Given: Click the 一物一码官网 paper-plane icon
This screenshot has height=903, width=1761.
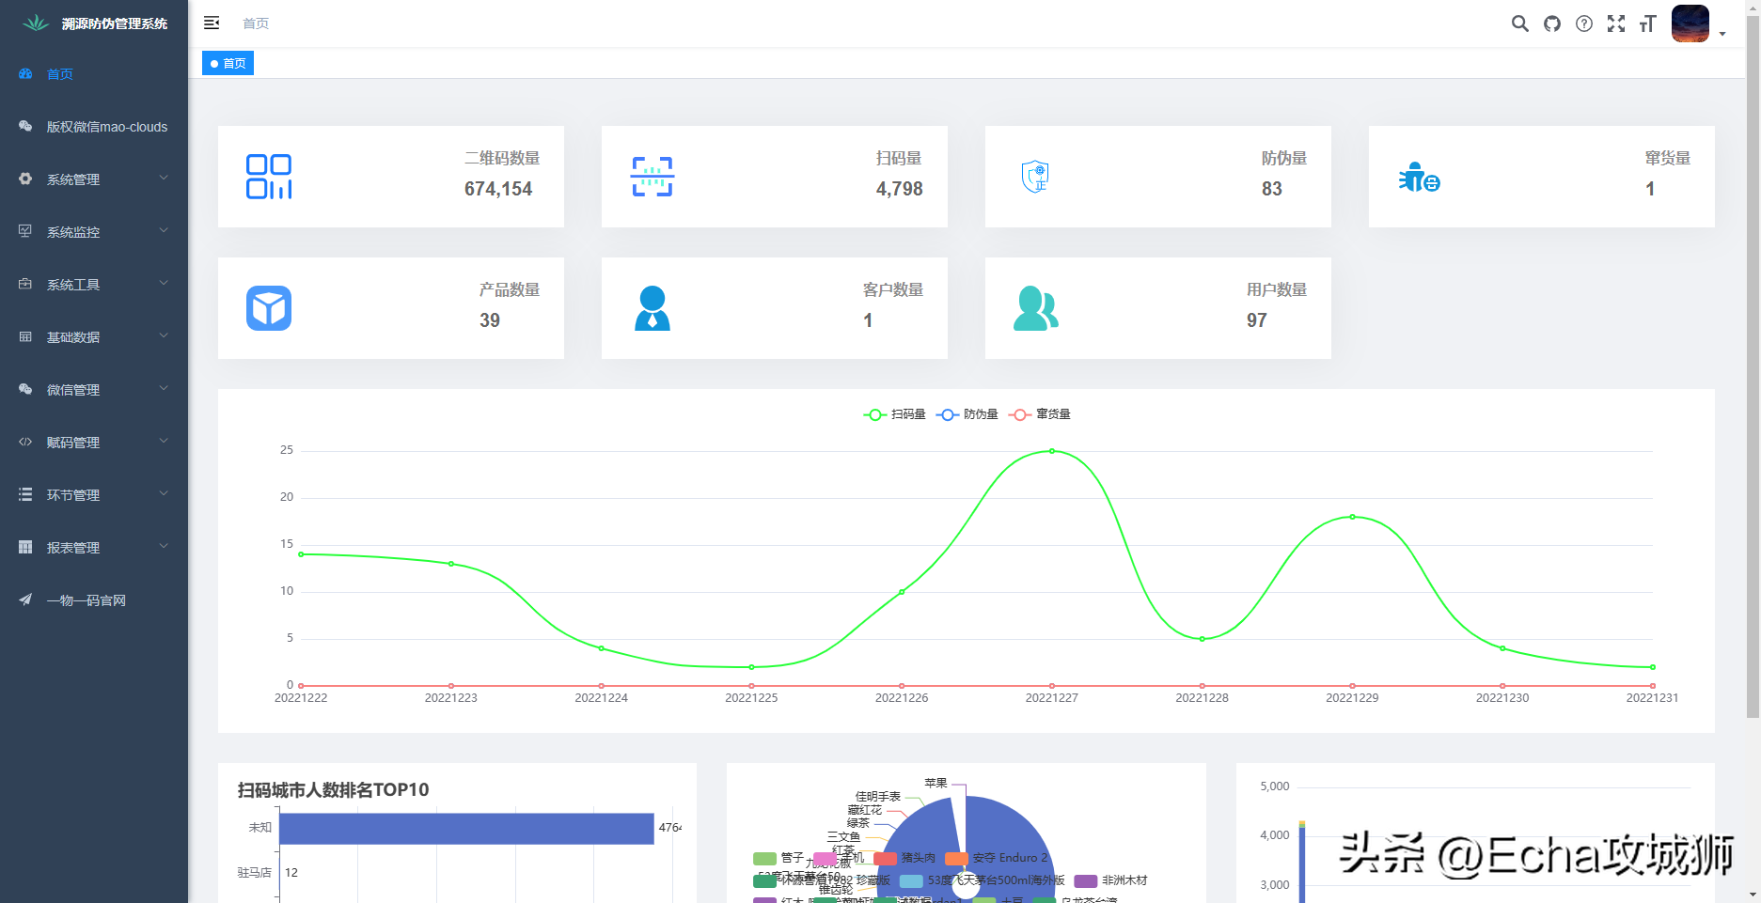Looking at the screenshot, I should point(25,599).
